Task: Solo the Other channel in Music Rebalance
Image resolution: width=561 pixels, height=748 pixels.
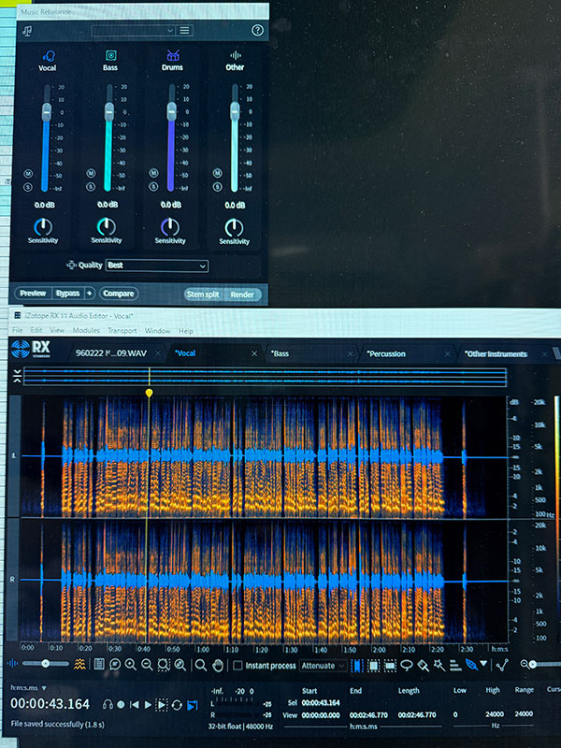Action: pos(217,187)
